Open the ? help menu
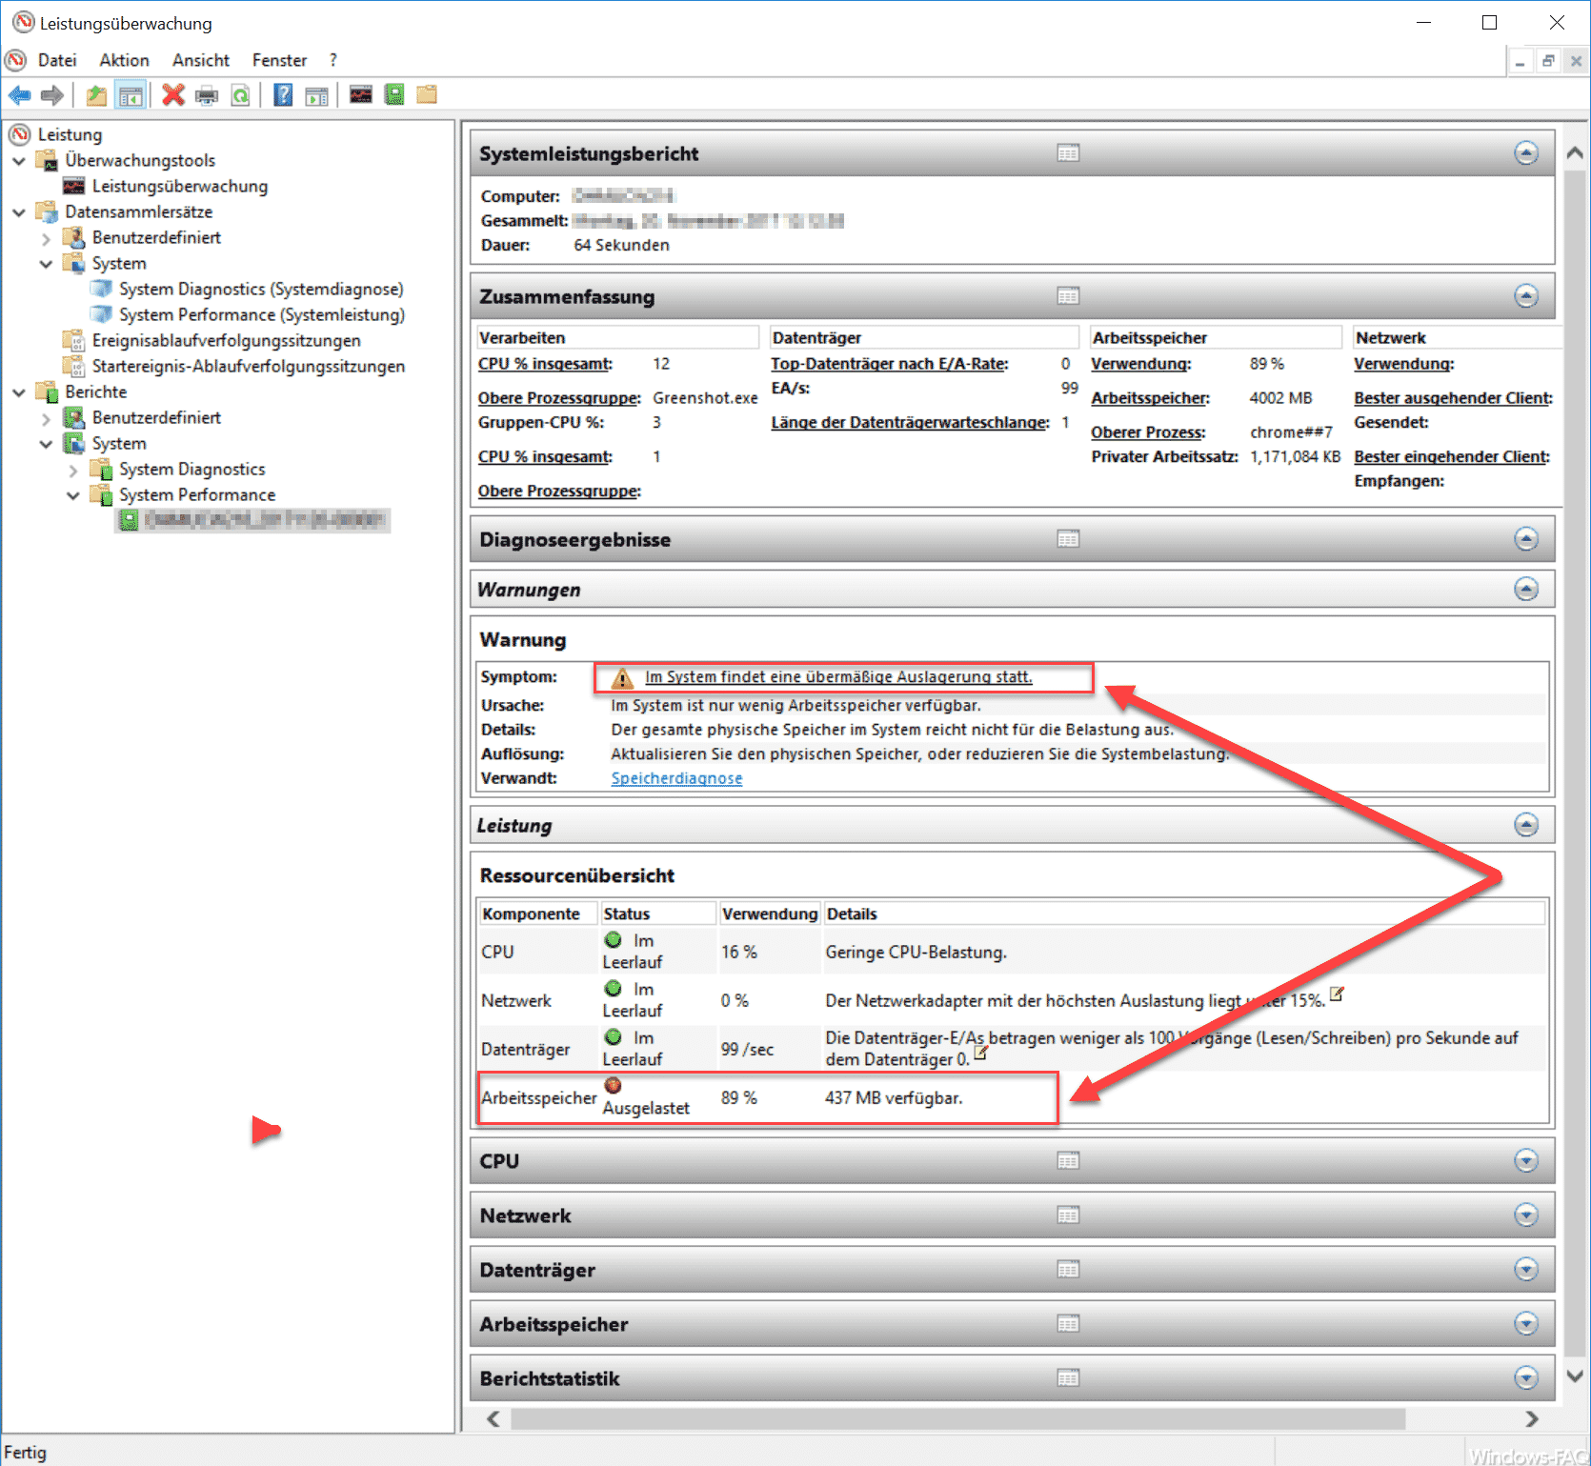The height and width of the screenshot is (1466, 1591). point(332,60)
